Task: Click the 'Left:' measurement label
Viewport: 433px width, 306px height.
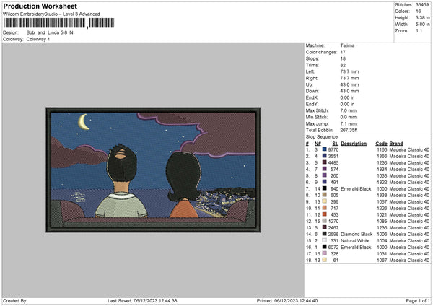Action: point(310,71)
